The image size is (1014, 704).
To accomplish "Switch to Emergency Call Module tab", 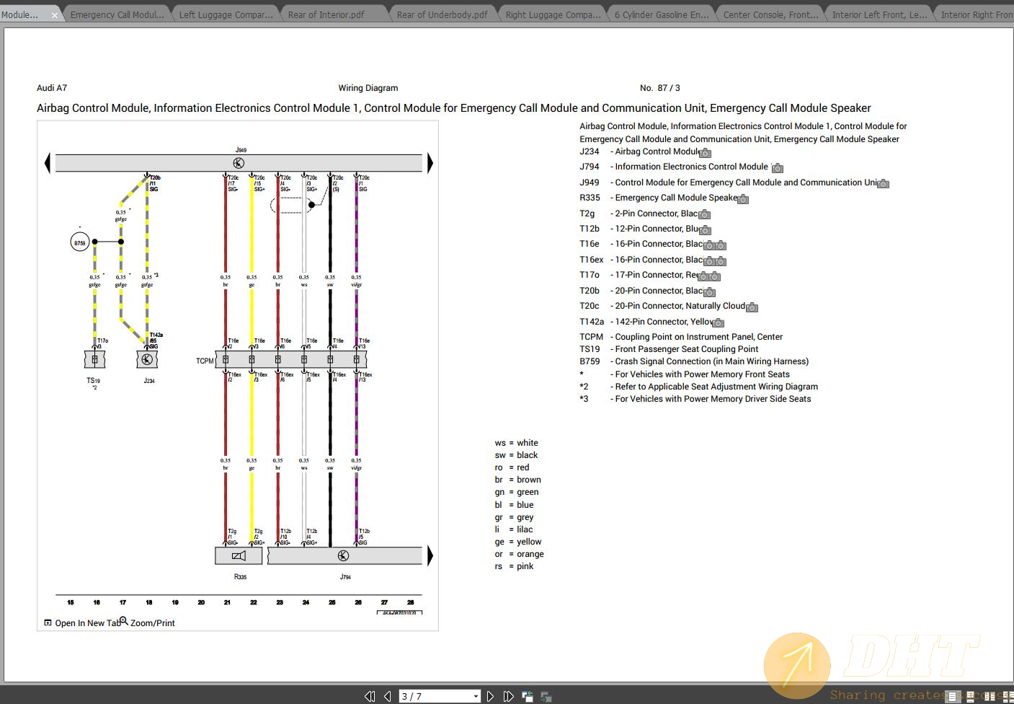I will (x=117, y=14).
